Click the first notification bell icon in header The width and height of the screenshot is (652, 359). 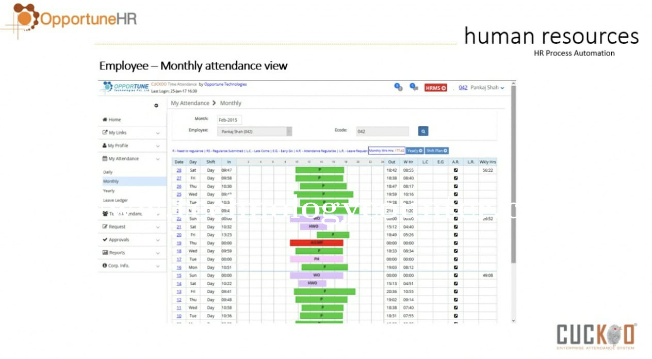pos(398,87)
